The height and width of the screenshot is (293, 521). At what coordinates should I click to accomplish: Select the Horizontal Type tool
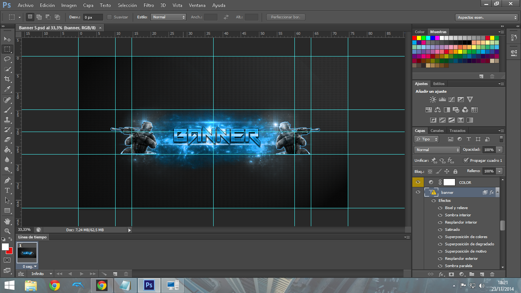point(7,190)
